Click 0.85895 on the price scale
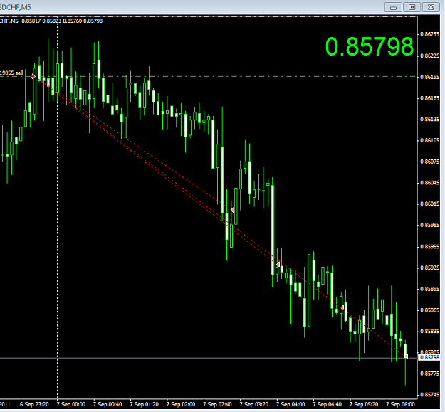Image resolution: width=445 pixels, height=412 pixels. (429, 289)
